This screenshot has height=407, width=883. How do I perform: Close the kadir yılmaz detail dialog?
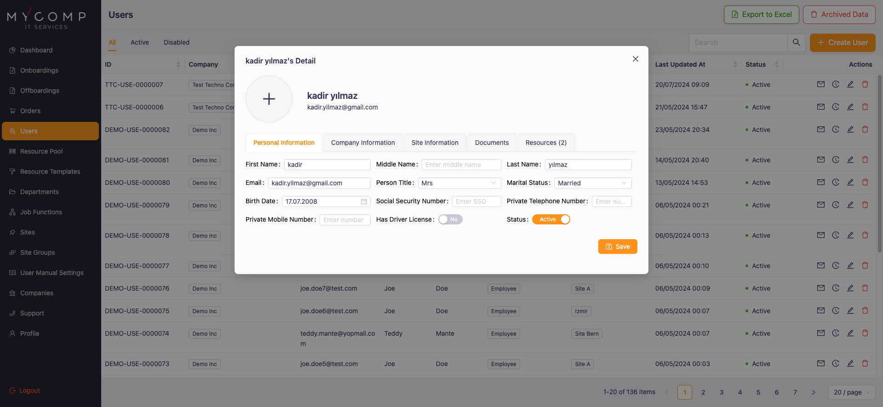tap(635, 59)
